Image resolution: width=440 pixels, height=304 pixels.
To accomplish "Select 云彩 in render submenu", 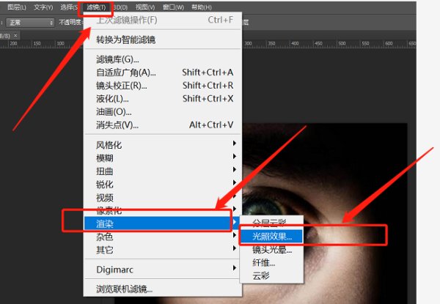I will (x=271, y=276).
